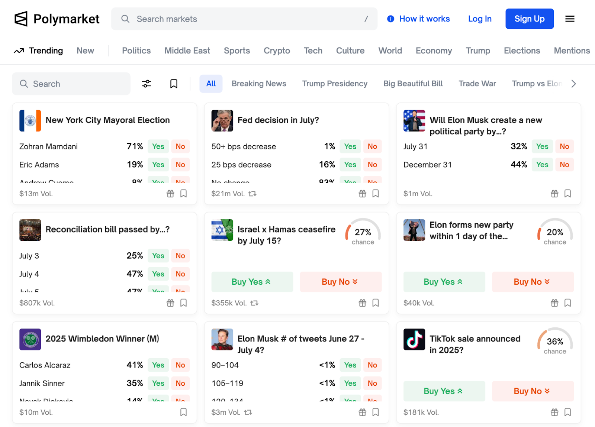Click the info icon beside How it works
The height and width of the screenshot is (427, 595).
tap(390, 19)
